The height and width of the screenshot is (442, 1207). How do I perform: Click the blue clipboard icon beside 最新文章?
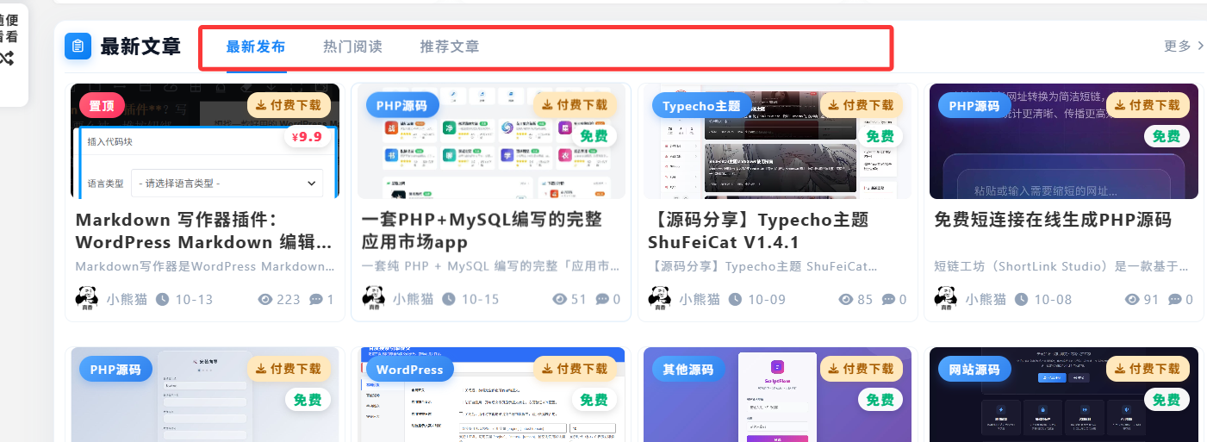(x=78, y=47)
